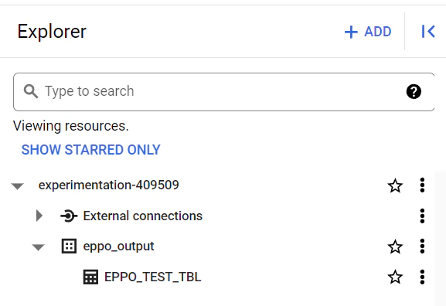This screenshot has height=306, width=446.
Task: Collapse the experimentation-409509 project node
Action: (x=17, y=186)
